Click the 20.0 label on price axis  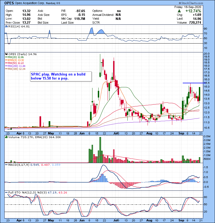pos(207,54)
